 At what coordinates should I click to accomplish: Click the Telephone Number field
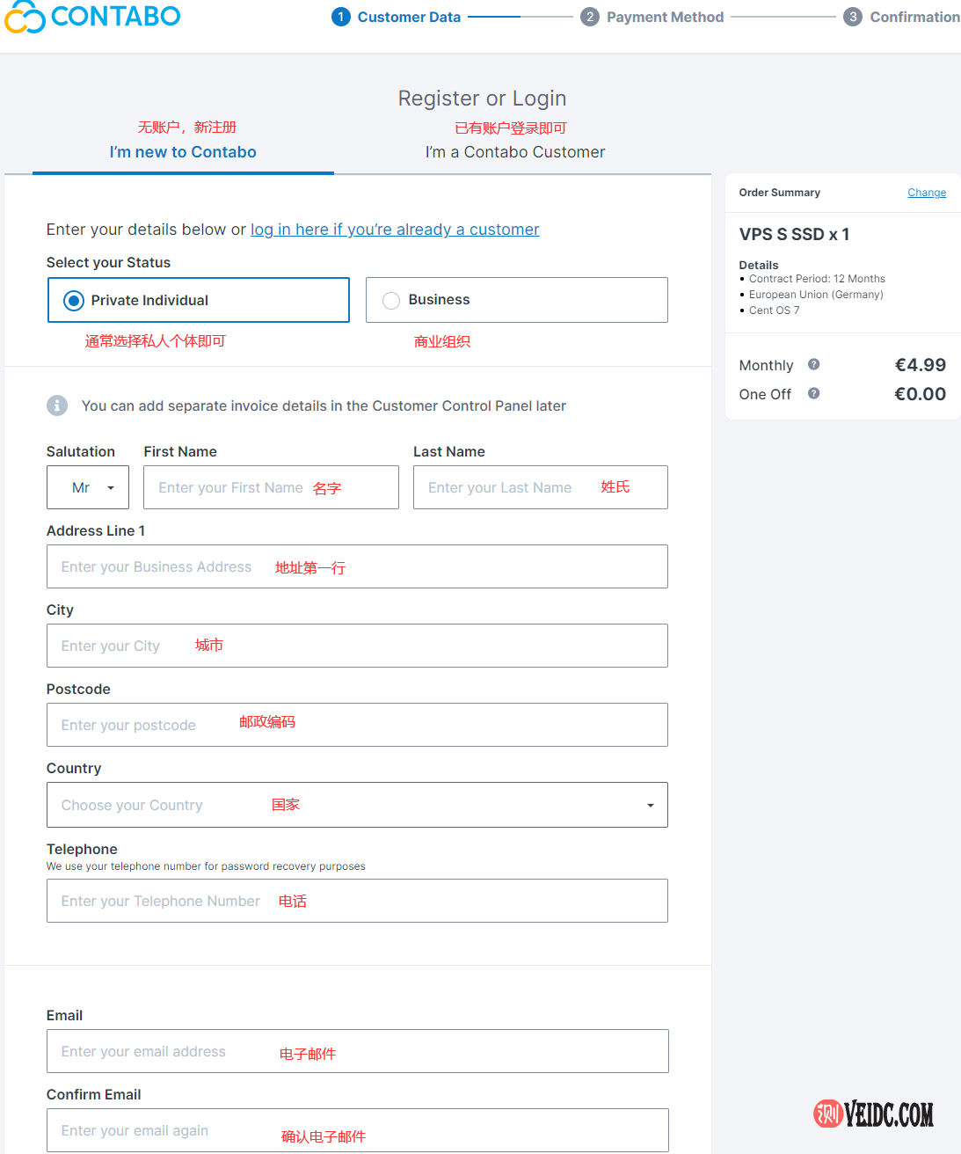coord(357,901)
